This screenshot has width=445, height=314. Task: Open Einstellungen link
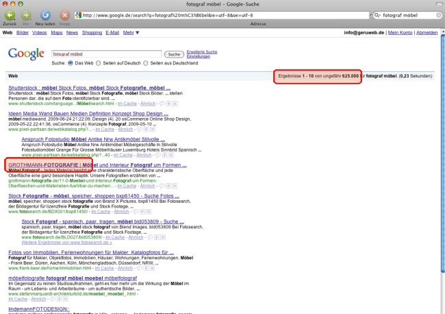(199, 56)
